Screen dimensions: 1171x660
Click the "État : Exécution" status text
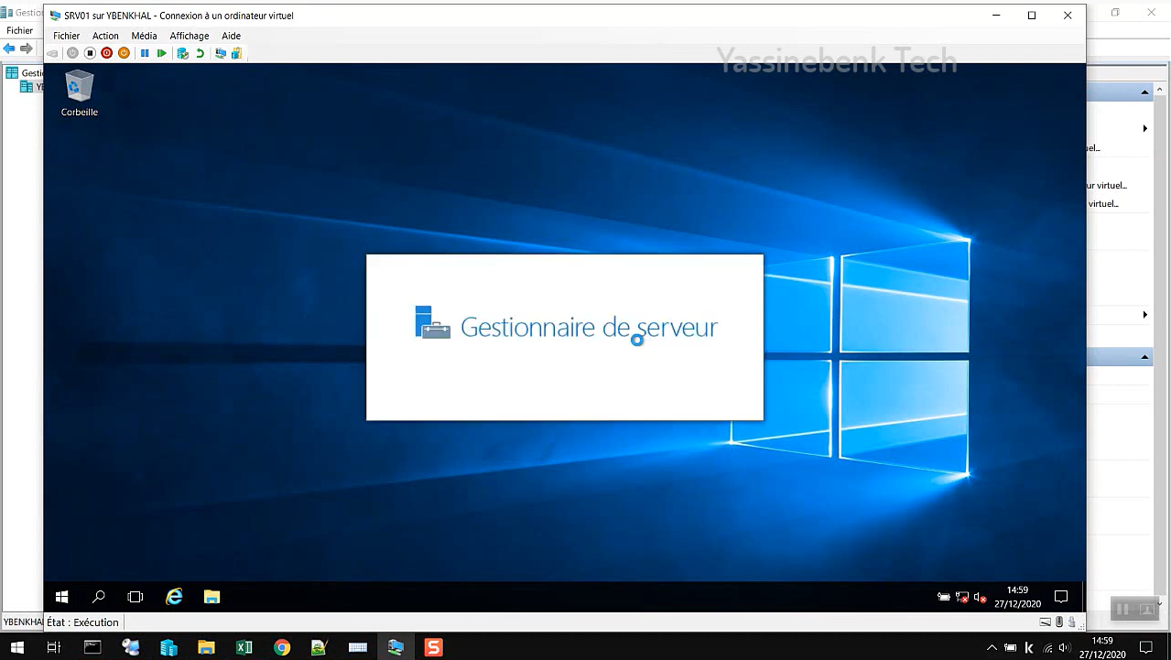(82, 622)
